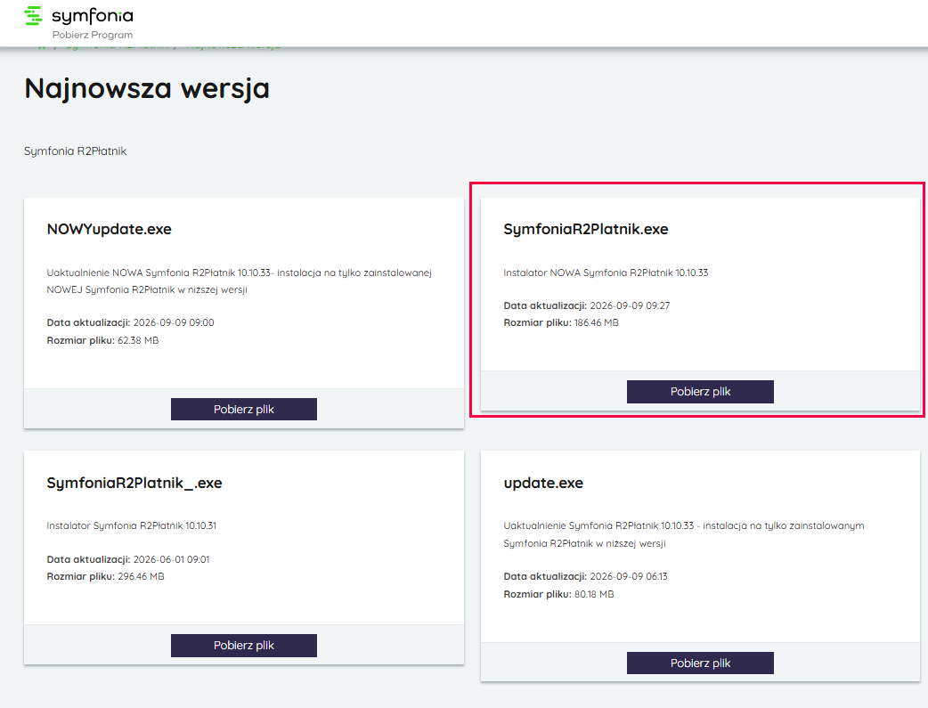Download the update.exe file
This screenshot has height=708, width=928.
point(700,663)
